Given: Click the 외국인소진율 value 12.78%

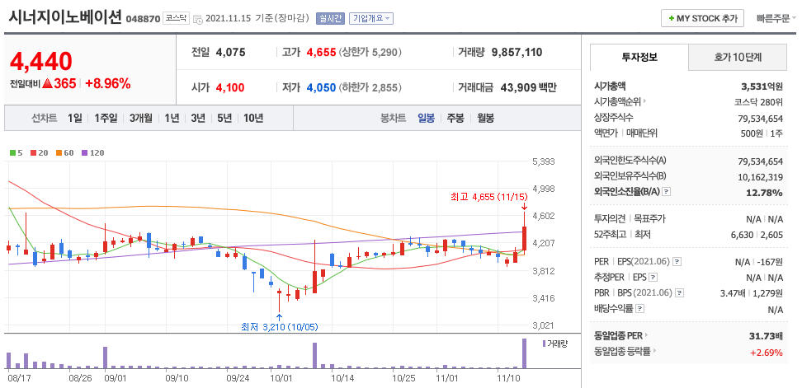Looking at the screenshot, I should [767, 193].
